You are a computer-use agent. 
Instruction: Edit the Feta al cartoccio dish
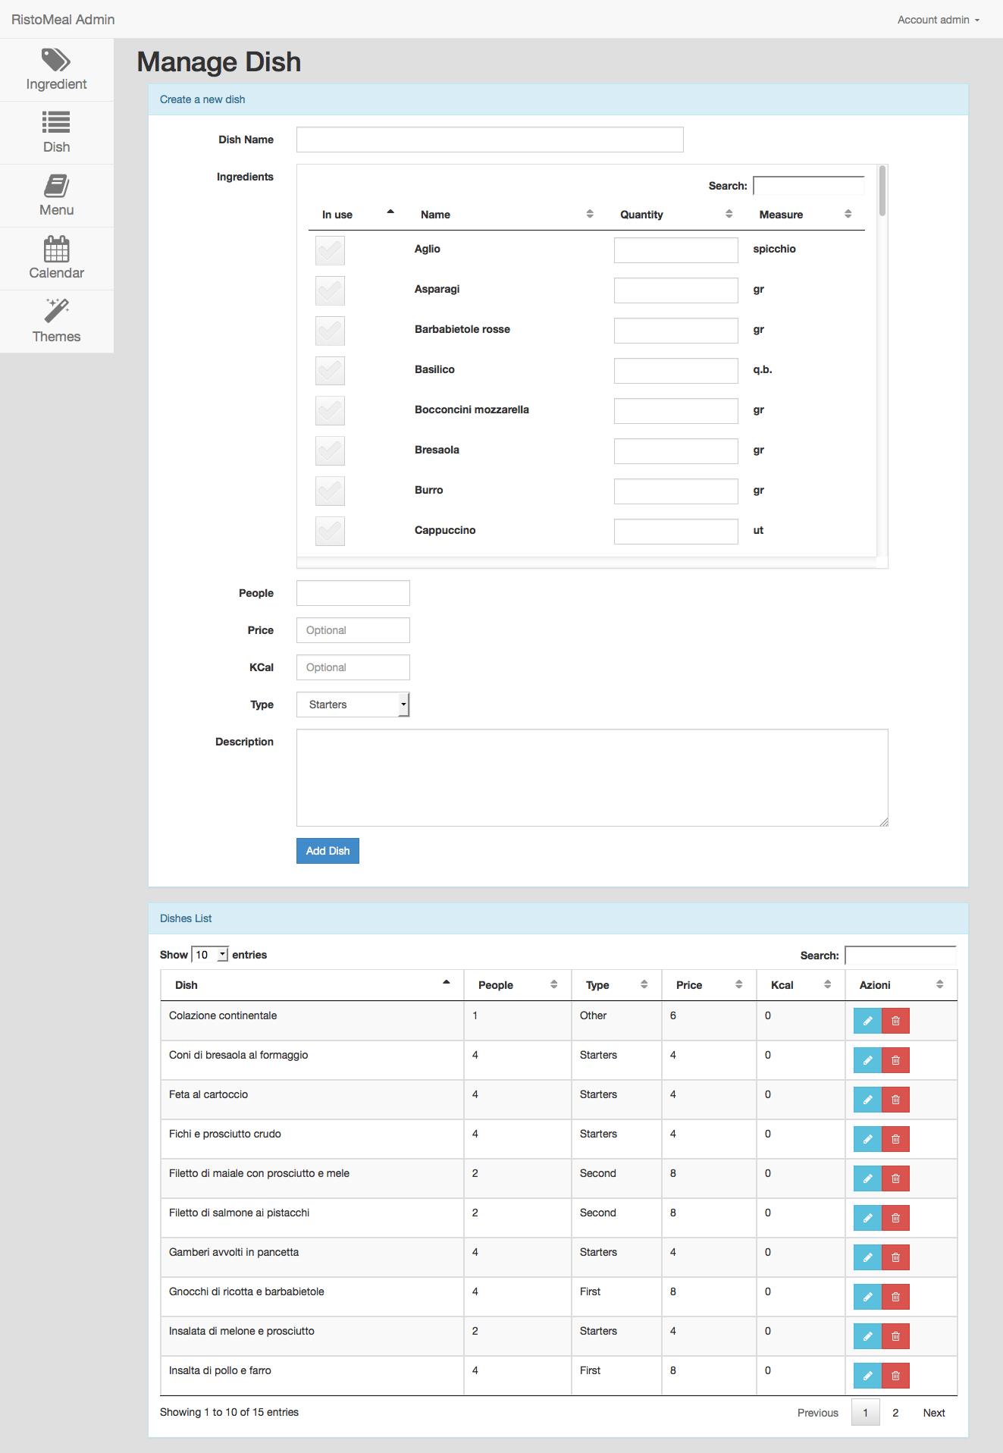pyautogui.click(x=867, y=1100)
